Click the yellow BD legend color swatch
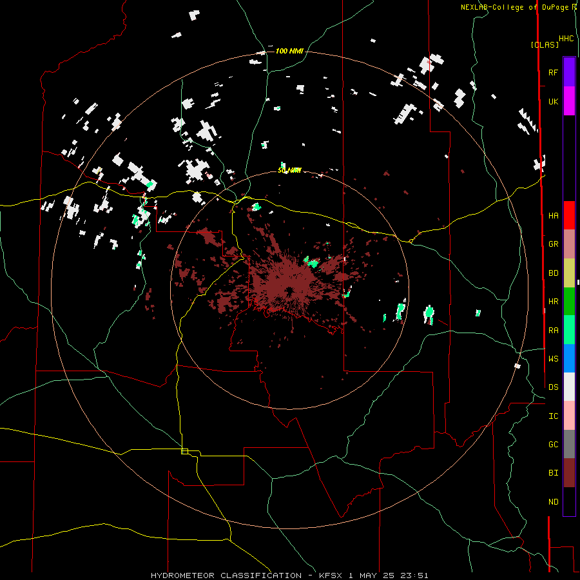The image size is (580, 580). point(569,273)
